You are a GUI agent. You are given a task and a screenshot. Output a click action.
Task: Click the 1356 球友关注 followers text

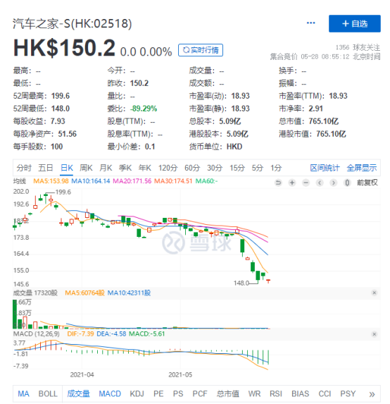point(358,47)
